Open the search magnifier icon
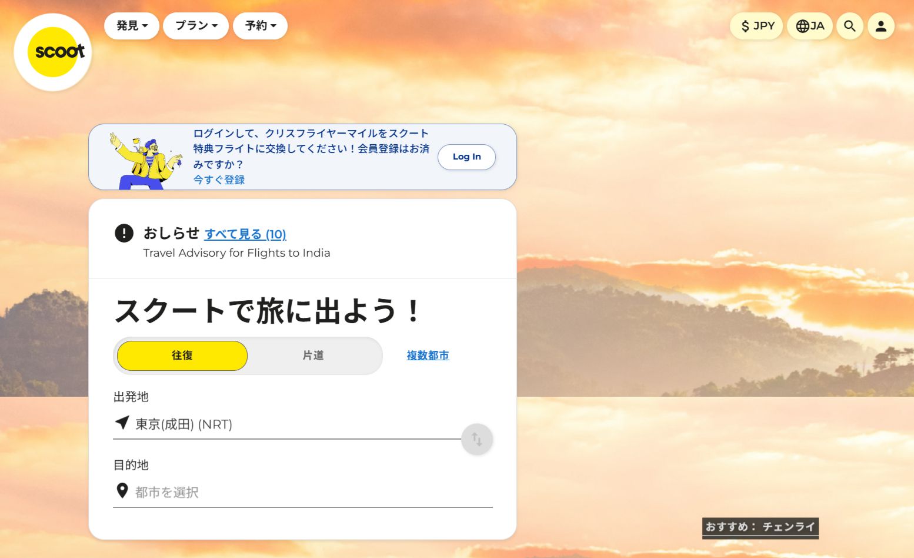914x558 pixels. tap(849, 26)
